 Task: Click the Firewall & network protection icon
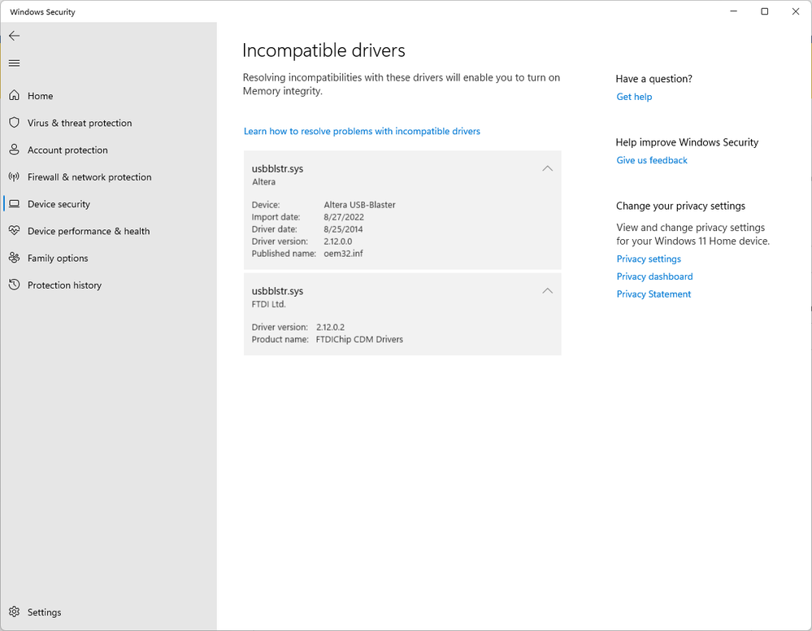point(14,177)
